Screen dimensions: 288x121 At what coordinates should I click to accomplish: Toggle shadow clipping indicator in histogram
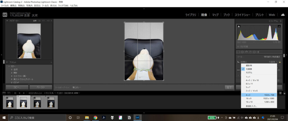coord(238,27)
